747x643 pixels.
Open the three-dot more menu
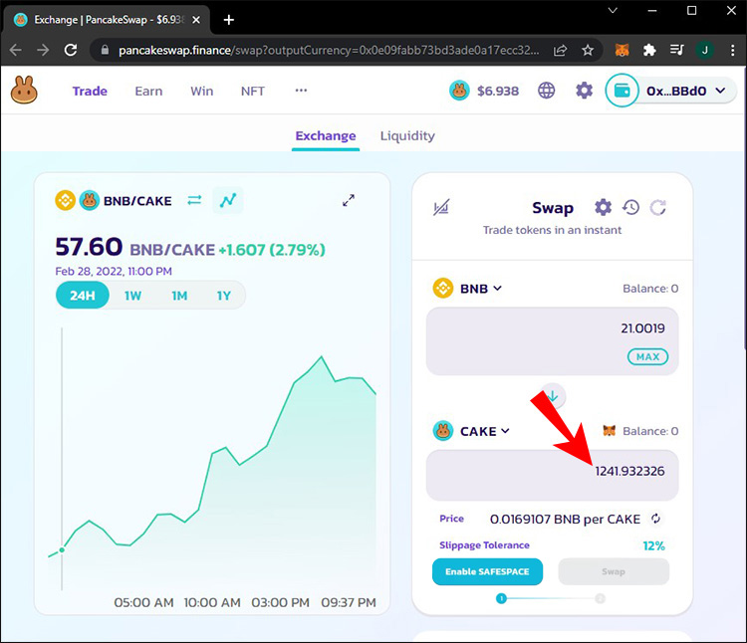pyautogui.click(x=301, y=90)
